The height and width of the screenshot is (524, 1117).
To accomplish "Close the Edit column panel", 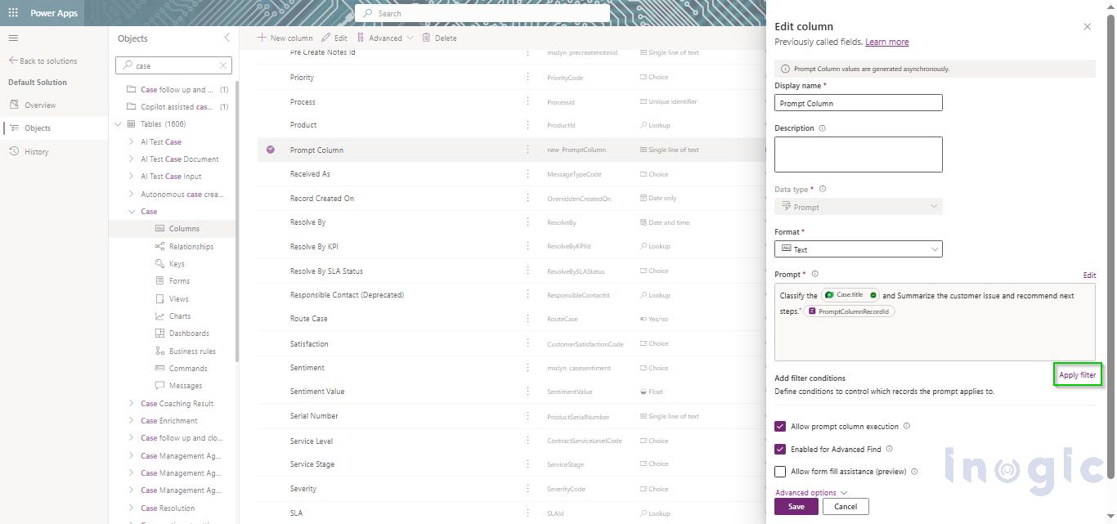I will point(1087,27).
